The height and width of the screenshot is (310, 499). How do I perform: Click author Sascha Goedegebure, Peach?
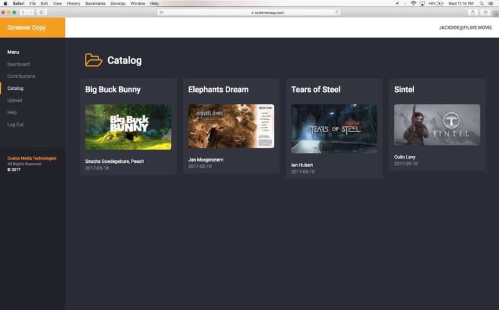(x=115, y=162)
